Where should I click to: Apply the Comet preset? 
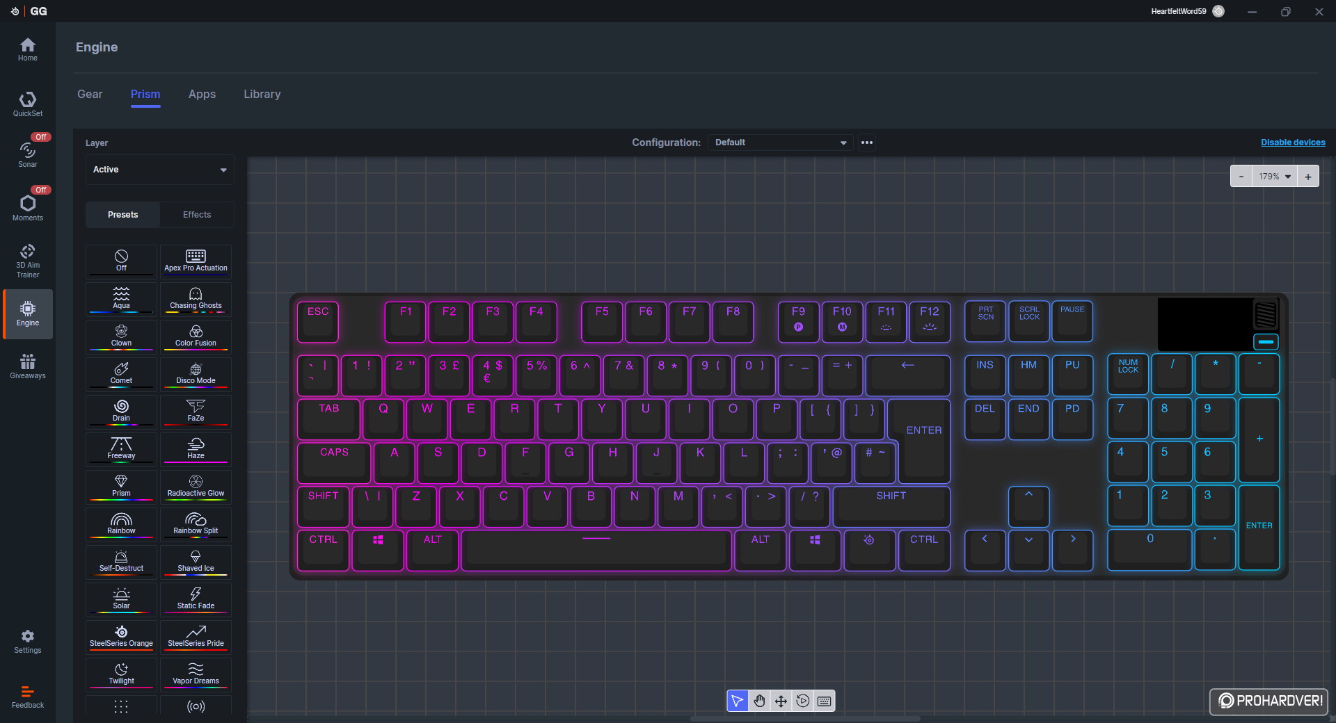121,374
